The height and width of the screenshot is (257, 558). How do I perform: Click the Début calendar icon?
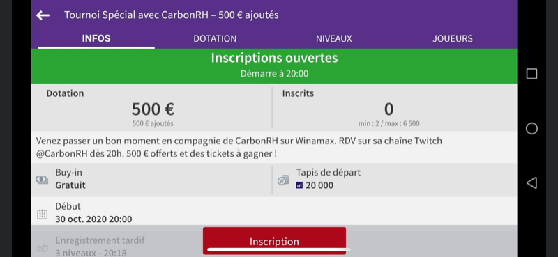[x=42, y=214]
